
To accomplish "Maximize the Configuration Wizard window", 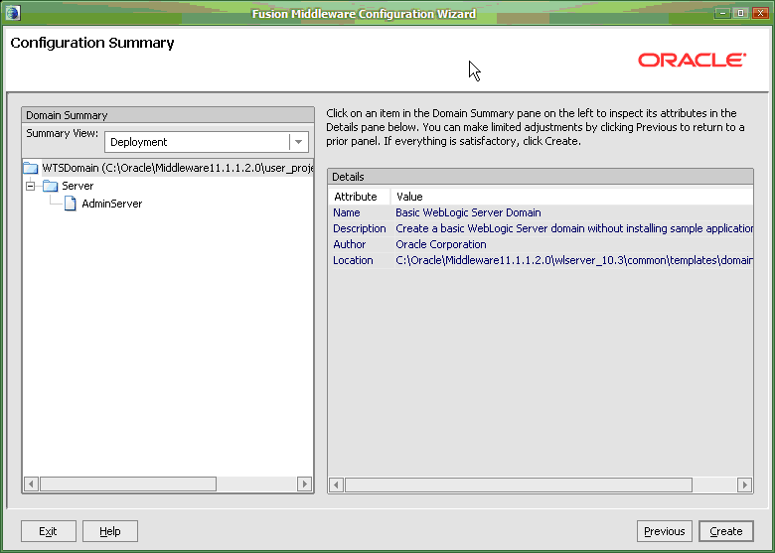I will (741, 13).
